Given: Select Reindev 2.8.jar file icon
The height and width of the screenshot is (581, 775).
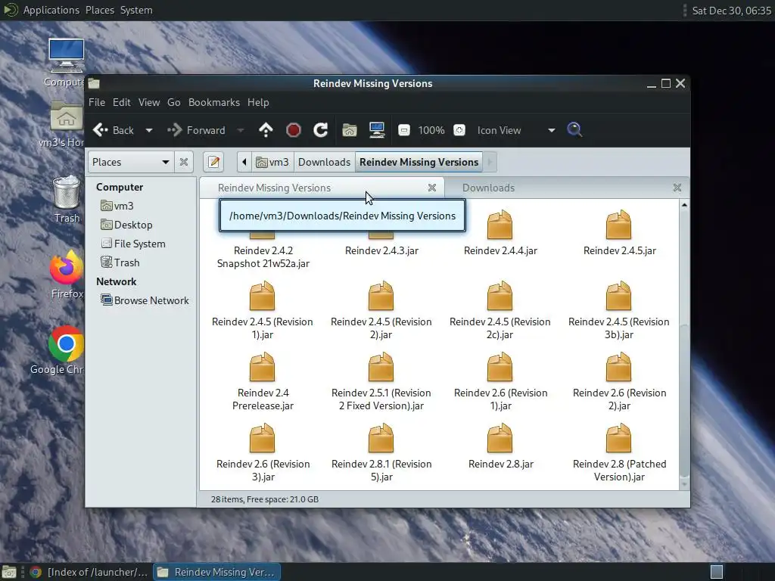Looking at the screenshot, I should coord(500,438).
